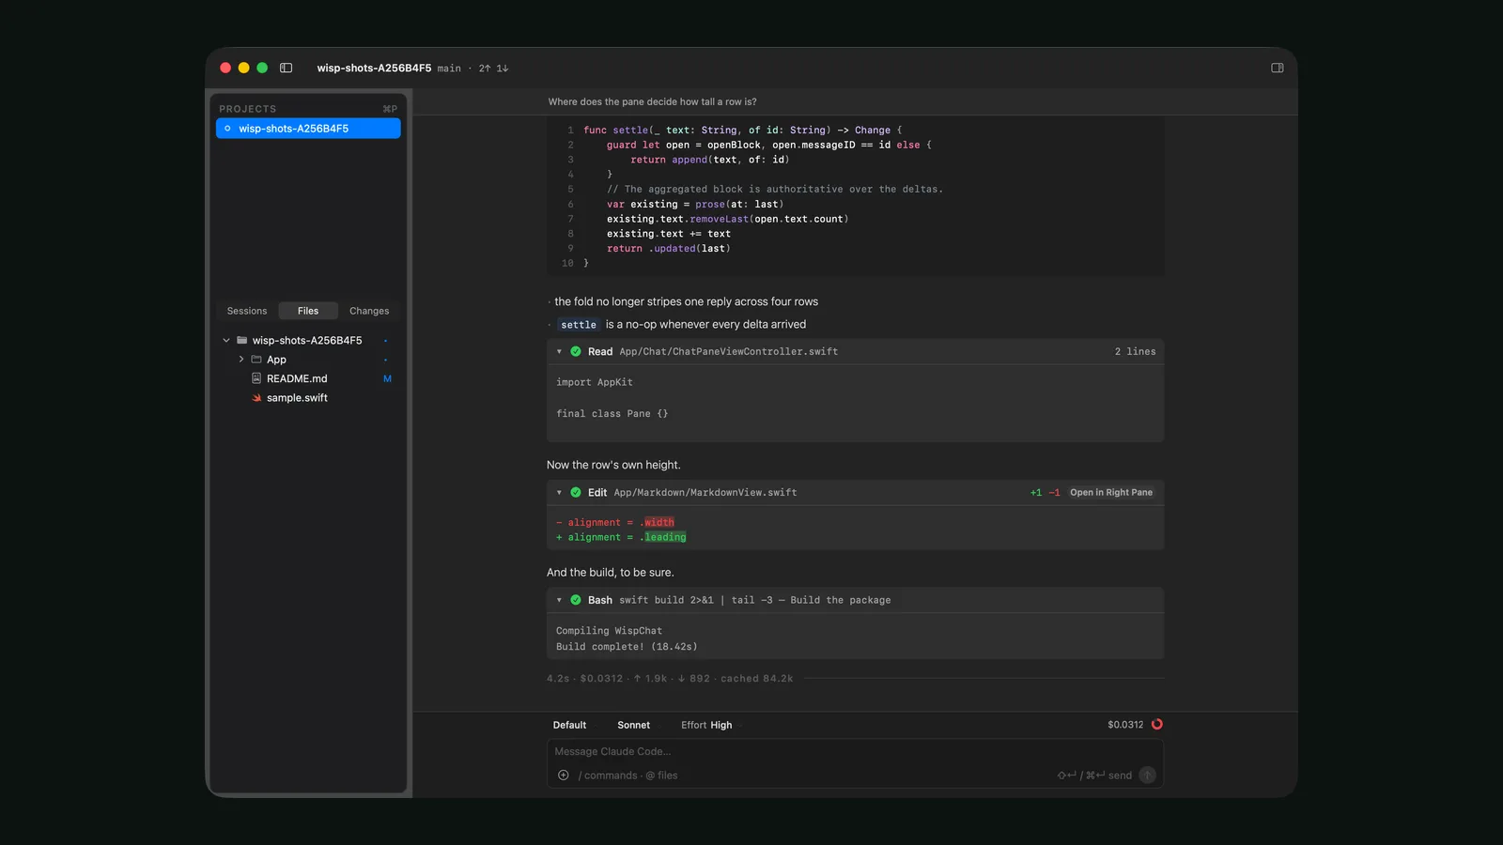
Task: Click the '/ commands' hint text
Action: coord(608,776)
